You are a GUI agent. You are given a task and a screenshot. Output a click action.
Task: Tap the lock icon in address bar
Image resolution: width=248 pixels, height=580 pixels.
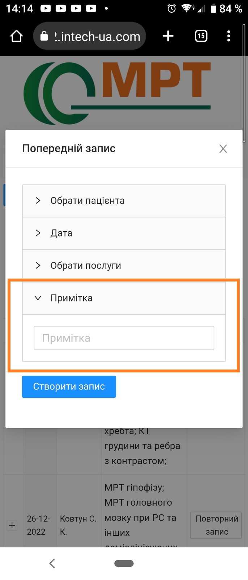pos(44,36)
